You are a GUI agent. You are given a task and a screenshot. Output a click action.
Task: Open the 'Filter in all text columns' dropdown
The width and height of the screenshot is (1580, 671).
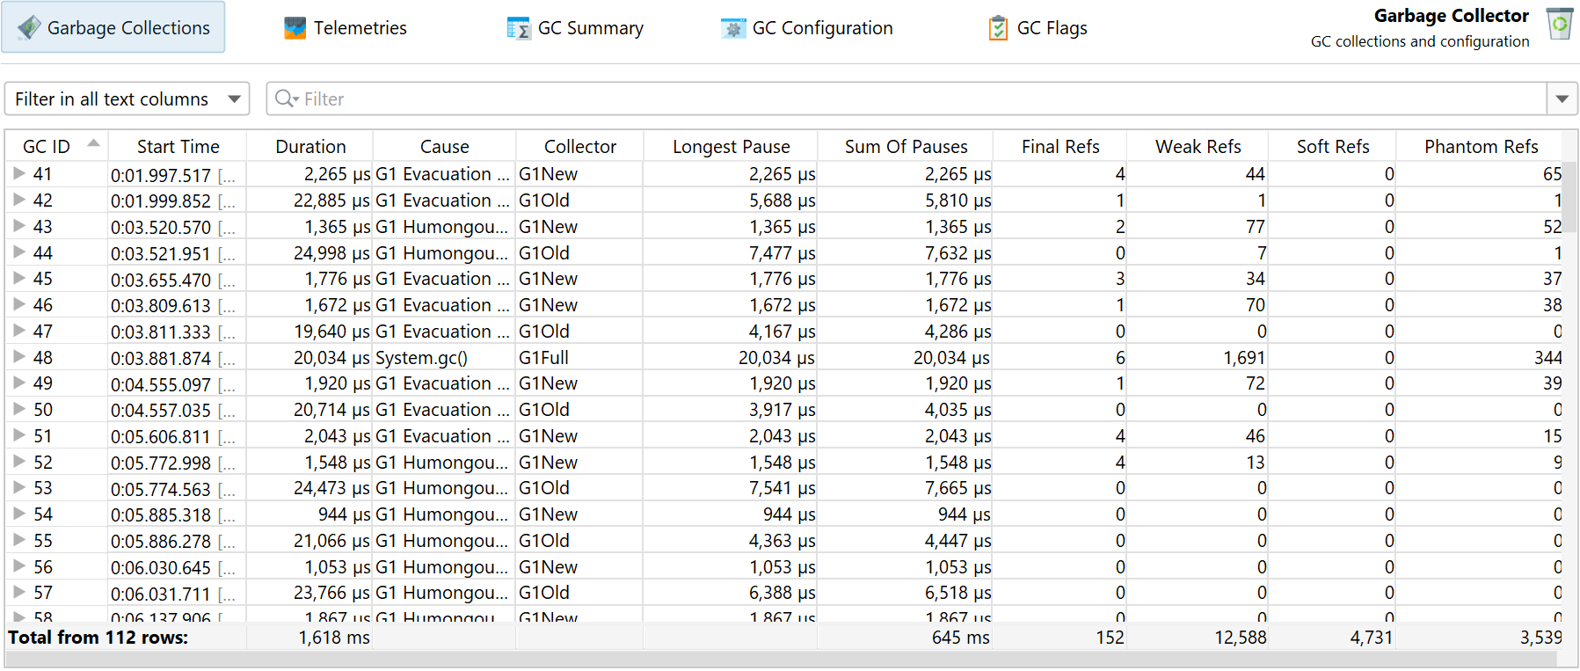(x=127, y=98)
